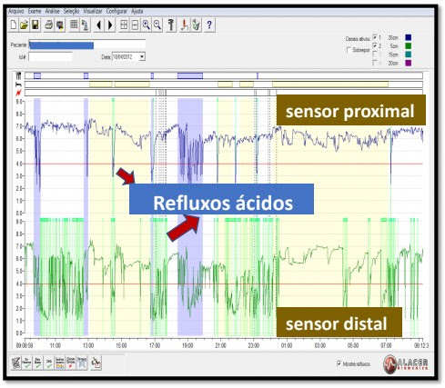
Task: Uncheck active channel 1 checkbox
Action: coord(375,37)
